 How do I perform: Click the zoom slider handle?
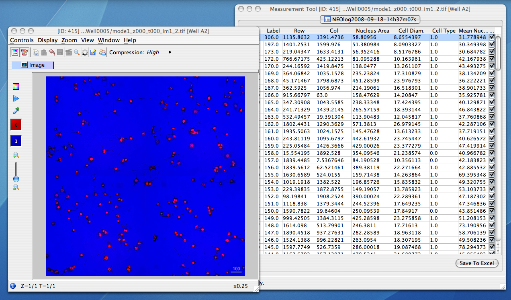pos(16,179)
